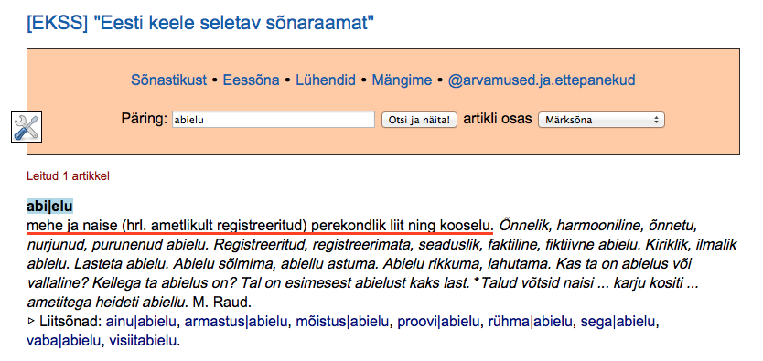Open the @arvamused.ja.ettepanekud feedback link

[542, 80]
